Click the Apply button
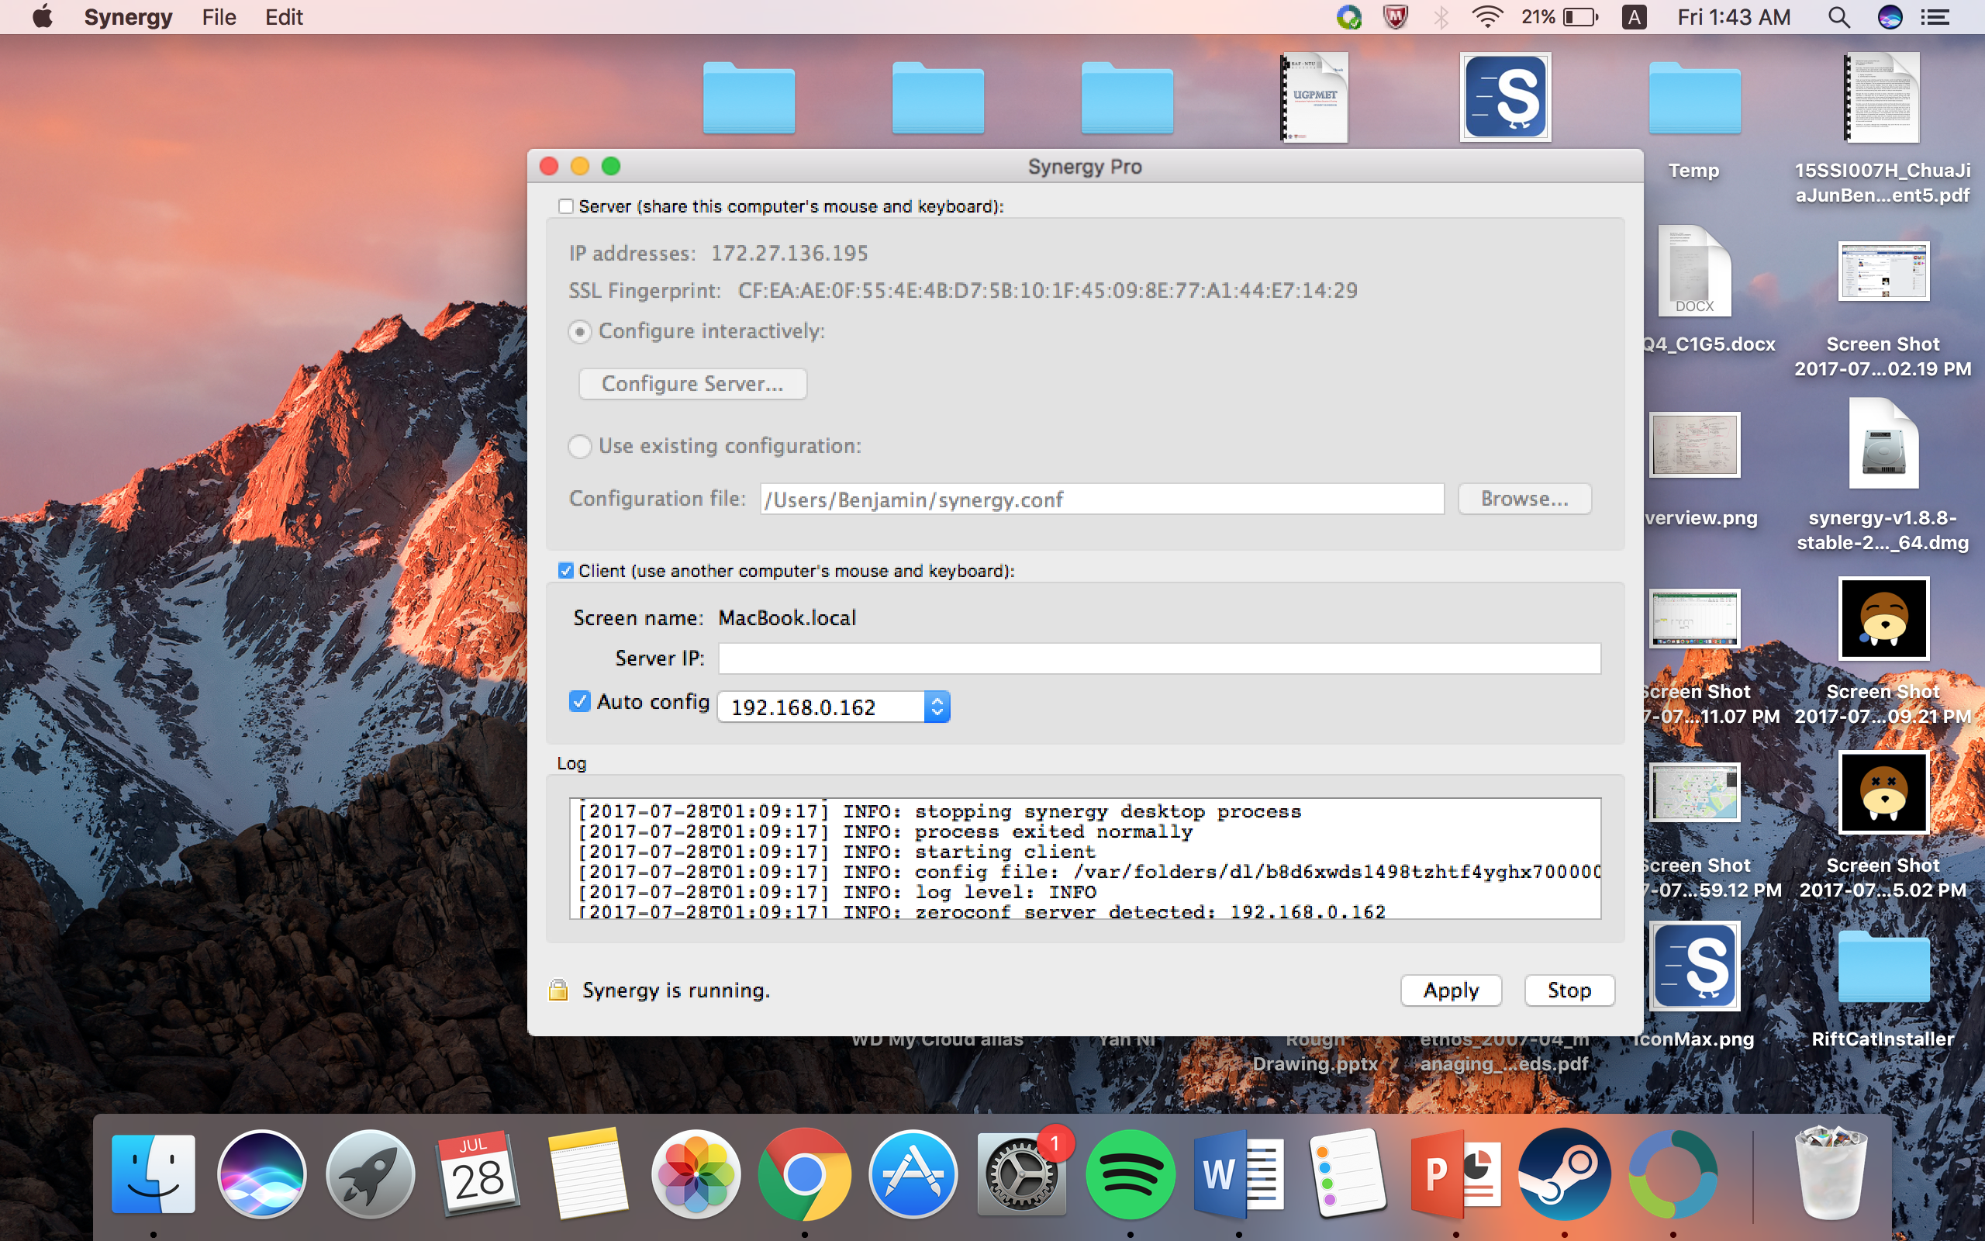 pos(1451,990)
